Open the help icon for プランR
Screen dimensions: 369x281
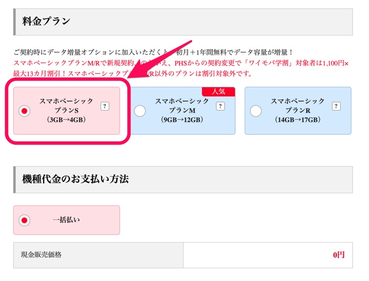click(336, 106)
